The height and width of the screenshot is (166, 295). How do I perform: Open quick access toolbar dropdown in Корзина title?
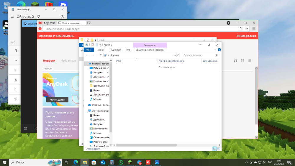(x=100, y=45)
